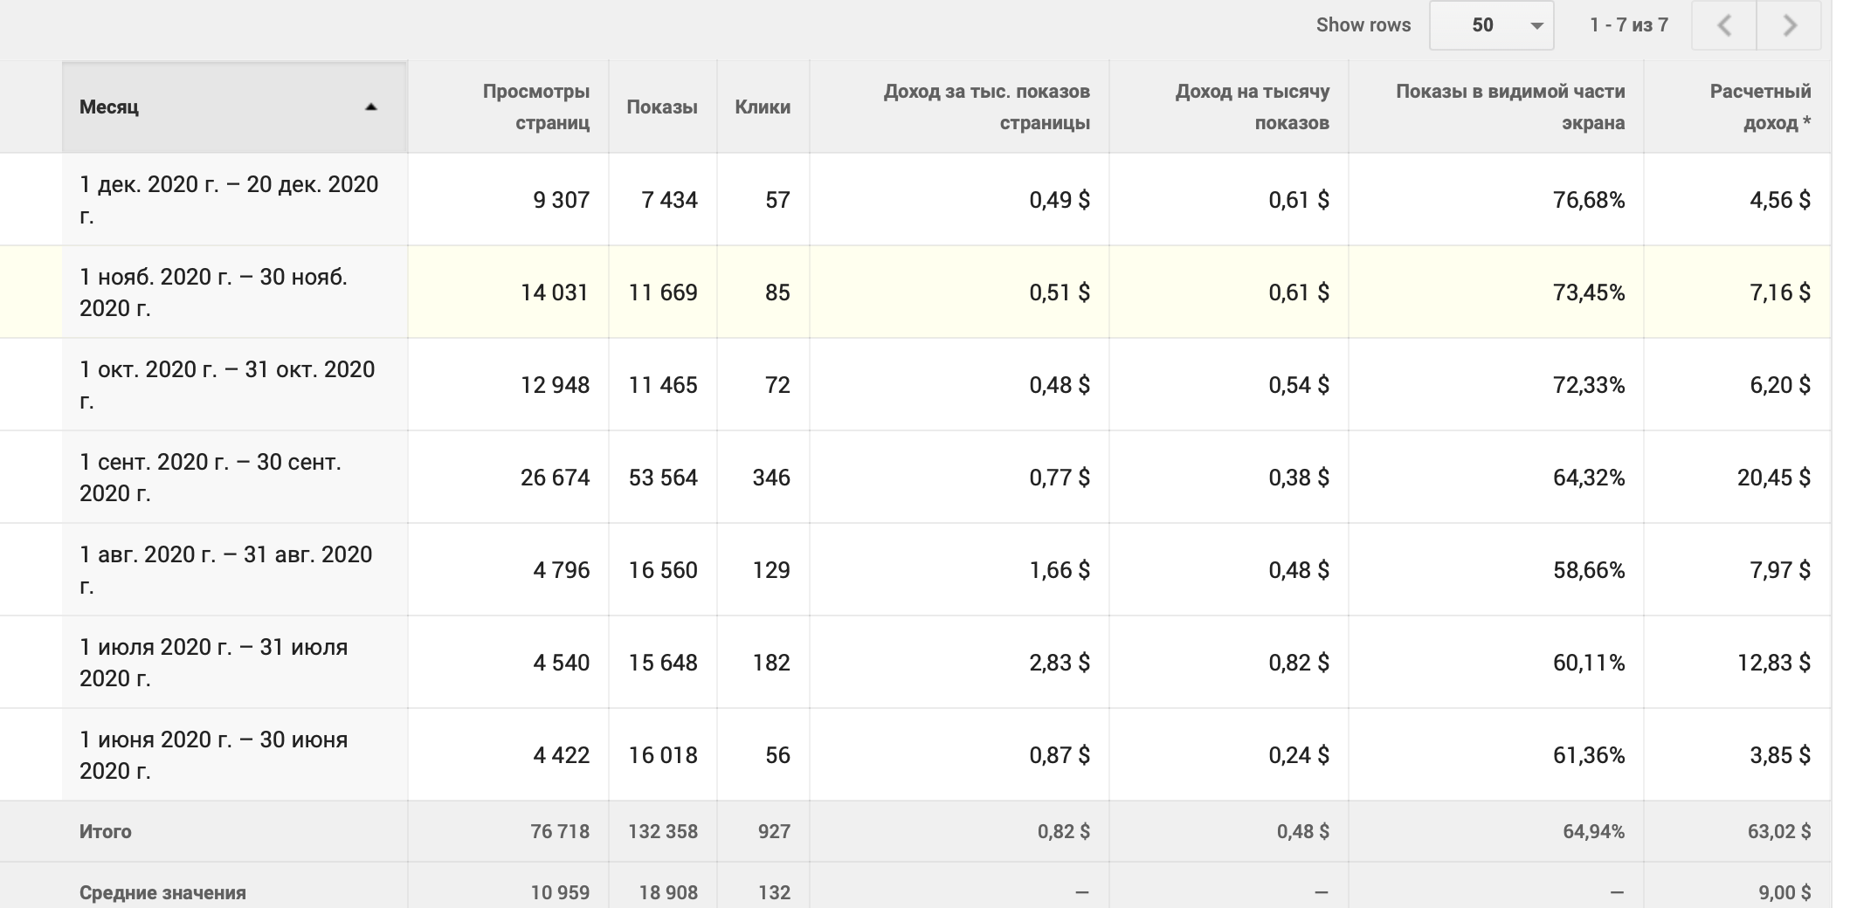The height and width of the screenshot is (908, 1850).
Task: Click the 20,45 $ revenue cell
Action: pyautogui.click(x=1773, y=478)
